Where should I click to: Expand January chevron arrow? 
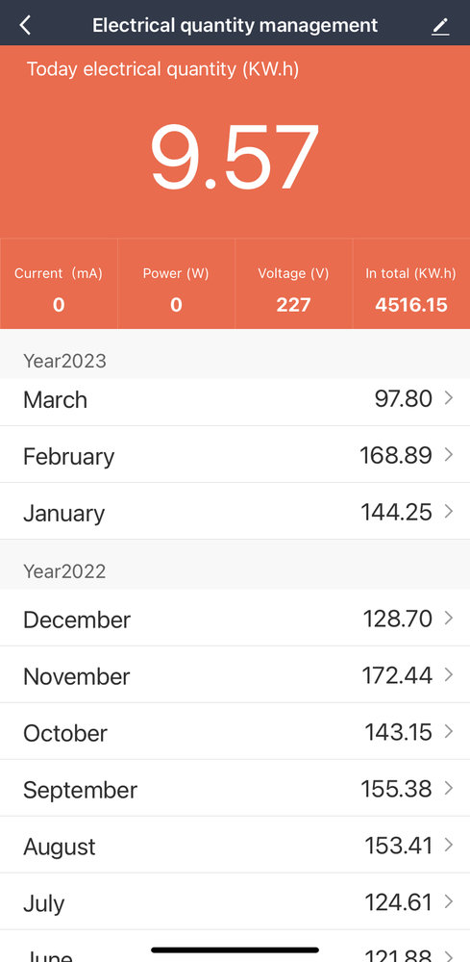click(449, 511)
